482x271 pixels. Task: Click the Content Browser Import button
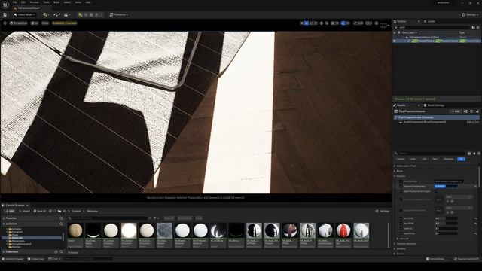click(x=25, y=211)
